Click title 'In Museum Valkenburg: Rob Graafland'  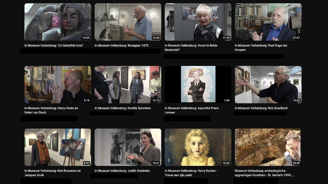pyautogui.click(x=261, y=108)
